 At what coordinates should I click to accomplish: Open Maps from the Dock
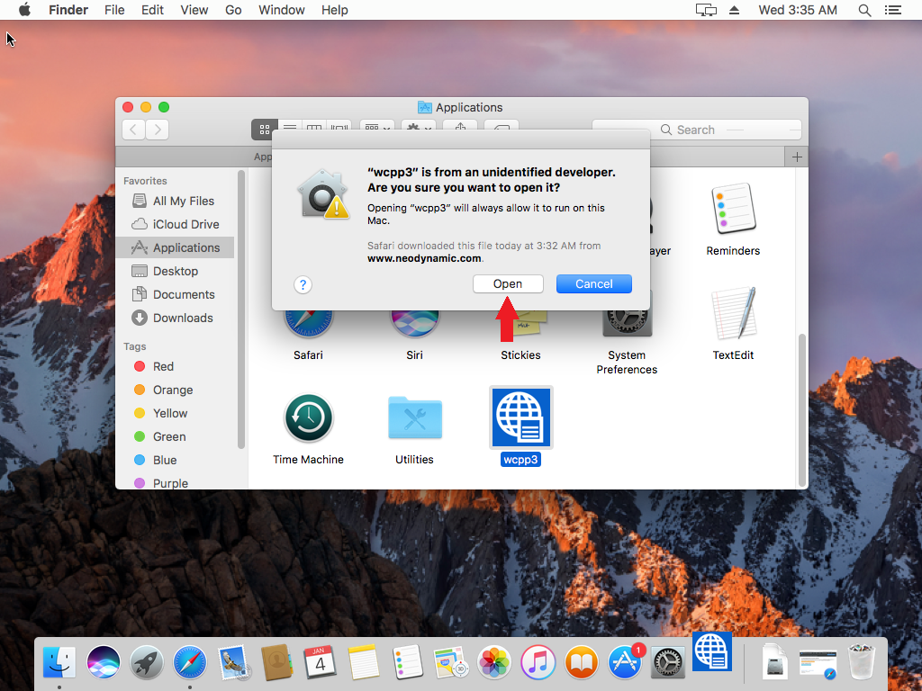[x=450, y=662]
